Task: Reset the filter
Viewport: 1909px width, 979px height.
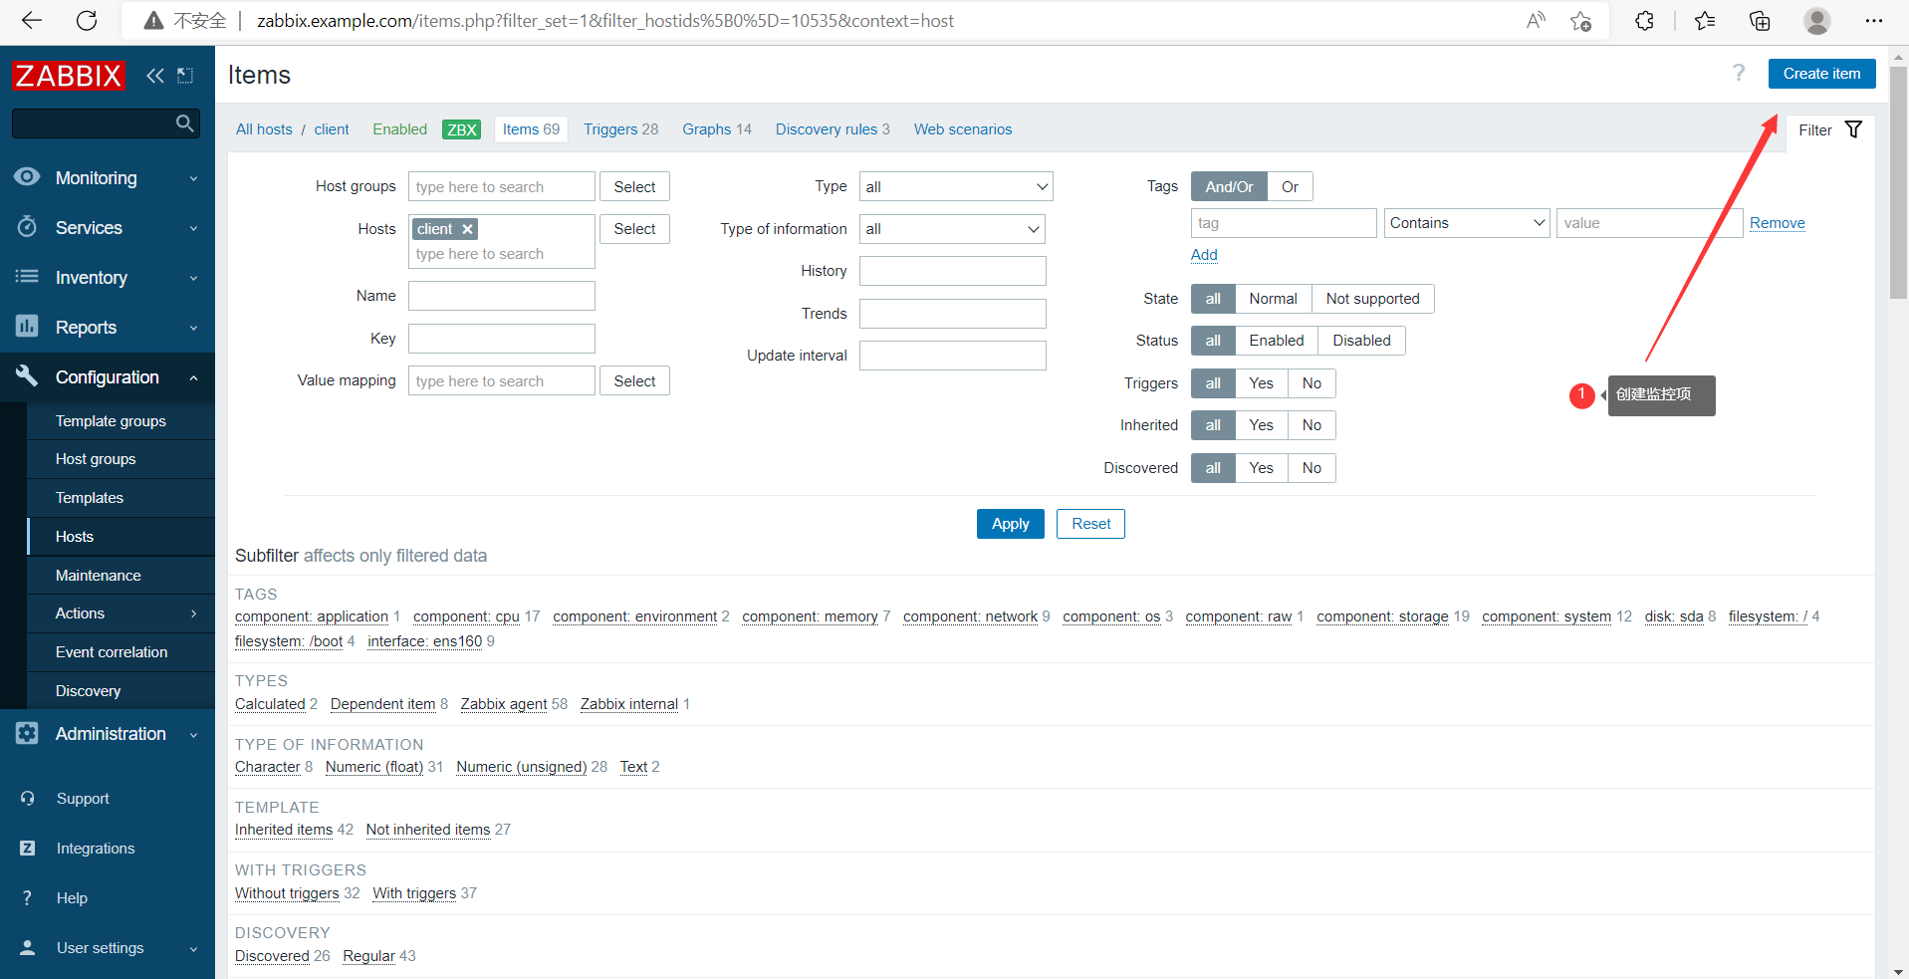Action: coord(1090,524)
